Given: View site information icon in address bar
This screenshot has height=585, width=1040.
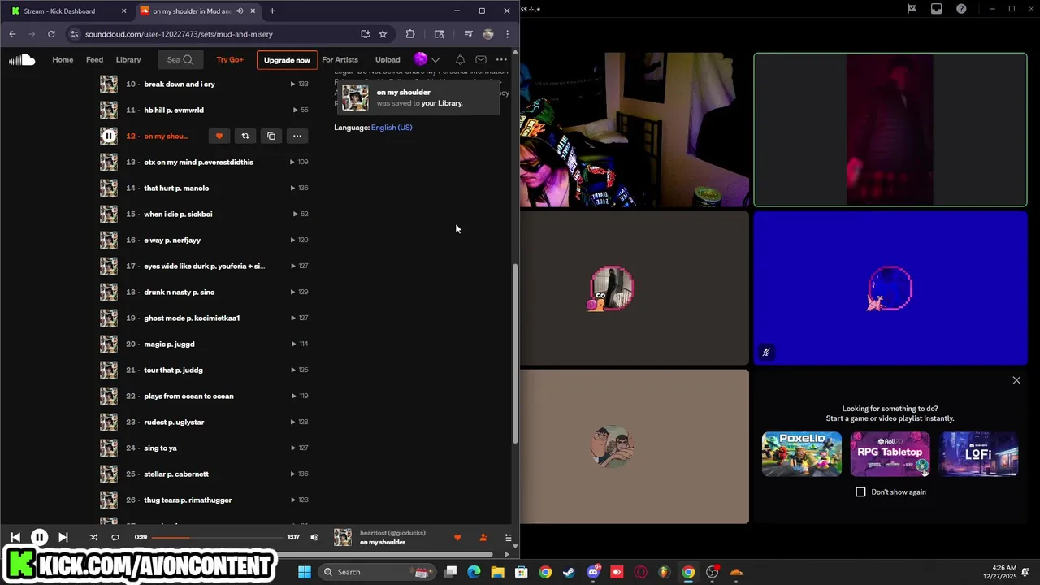Looking at the screenshot, I should (75, 34).
